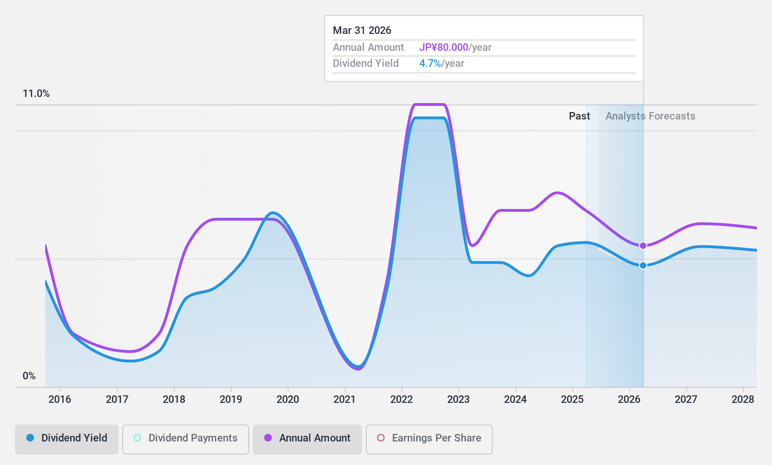This screenshot has width=772, height=465.
Task: Click the 2017 x-axis label
Action: coord(117,400)
